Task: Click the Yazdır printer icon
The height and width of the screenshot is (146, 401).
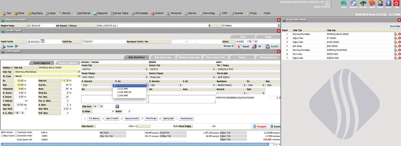Action: (3, 46)
